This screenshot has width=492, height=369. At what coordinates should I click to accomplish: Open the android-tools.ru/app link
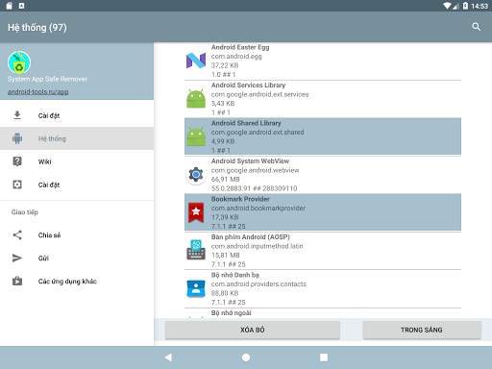38,91
